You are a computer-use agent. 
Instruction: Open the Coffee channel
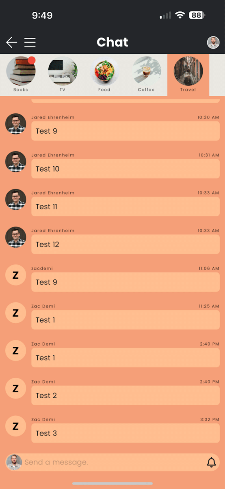[146, 75]
